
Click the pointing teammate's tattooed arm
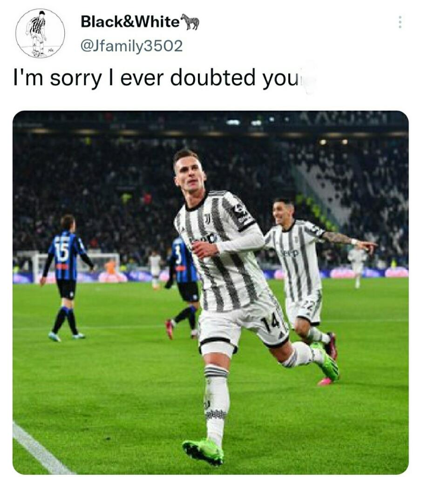338,238
